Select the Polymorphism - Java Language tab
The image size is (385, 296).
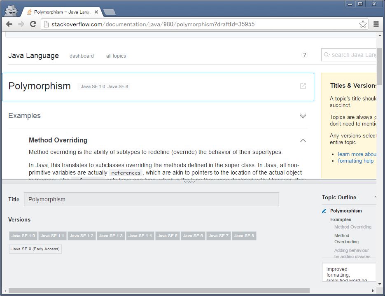pos(62,12)
